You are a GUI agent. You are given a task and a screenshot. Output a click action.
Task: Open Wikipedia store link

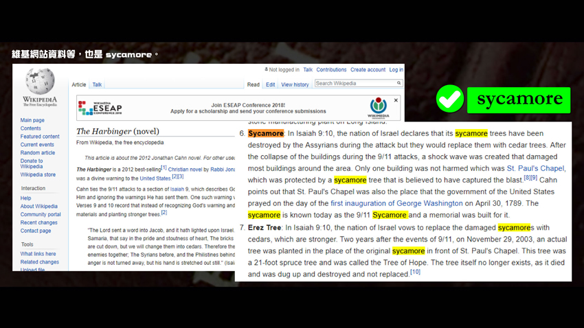pyautogui.click(x=38, y=174)
